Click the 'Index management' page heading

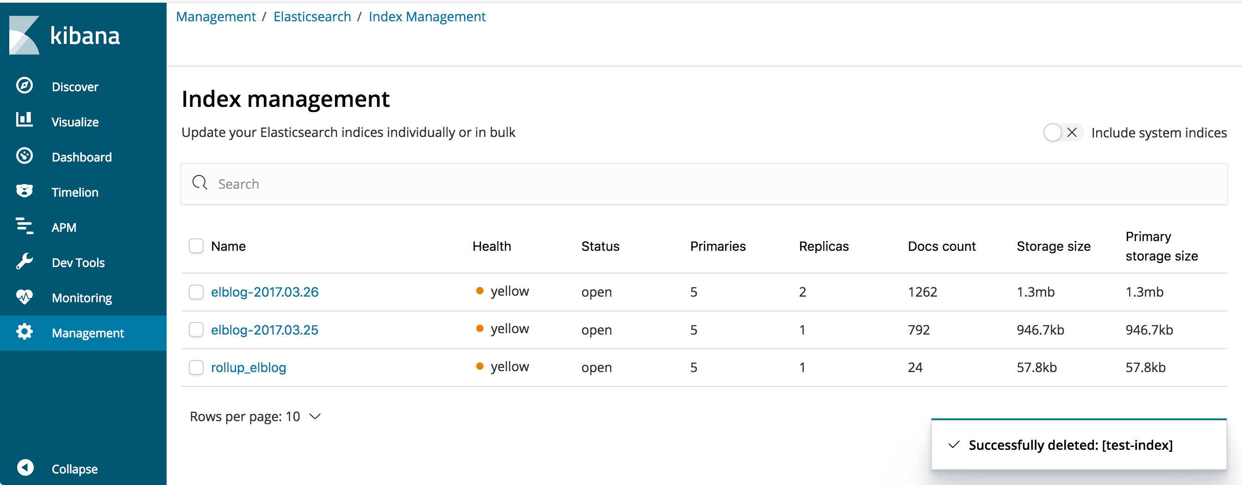[x=286, y=99]
